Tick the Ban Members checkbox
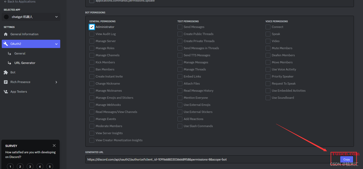The height and width of the screenshot is (169, 363). (x=92, y=69)
